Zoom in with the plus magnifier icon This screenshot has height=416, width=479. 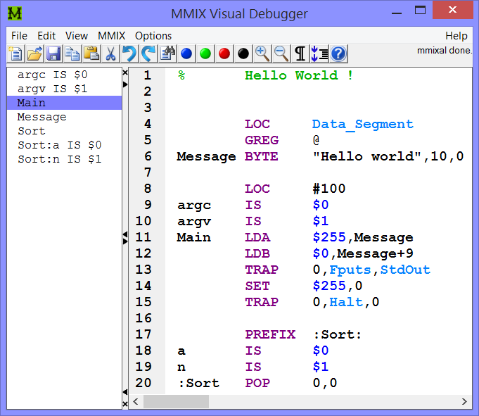[262, 53]
